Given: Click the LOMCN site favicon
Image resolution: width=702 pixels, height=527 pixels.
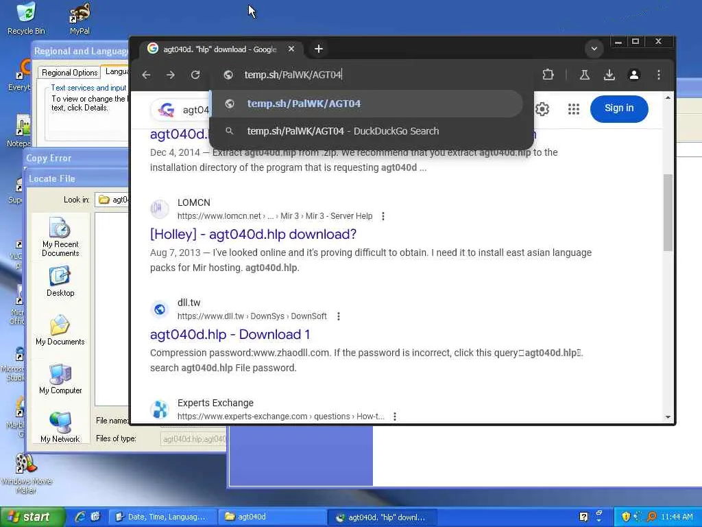Looking at the screenshot, I should [x=160, y=209].
